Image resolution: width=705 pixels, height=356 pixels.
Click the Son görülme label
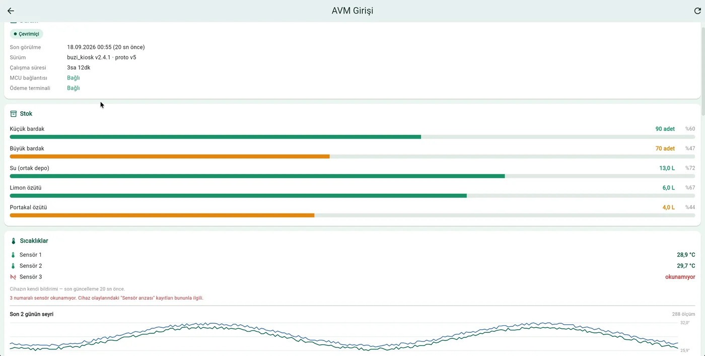25,47
